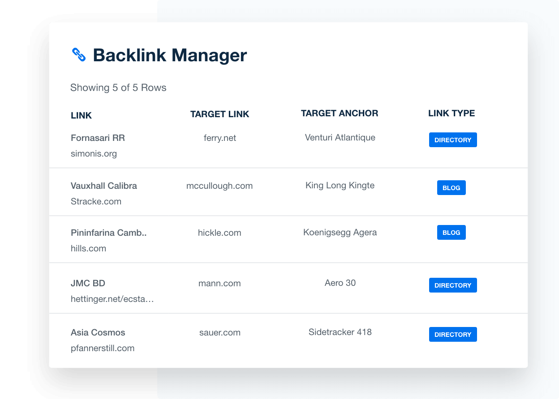Click the DIRECTORY badge for Fornasari RR
The image size is (559, 399).
(453, 140)
